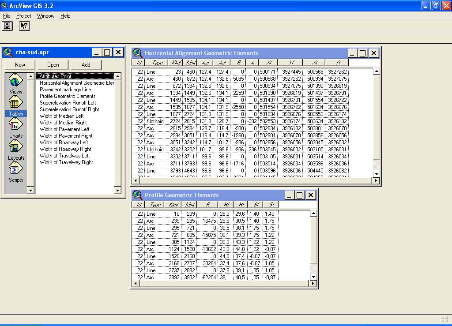
Task: Click radius value 5095 in Horizontal Alignment table
Action: pyautogui.click(x=238, y=79)
